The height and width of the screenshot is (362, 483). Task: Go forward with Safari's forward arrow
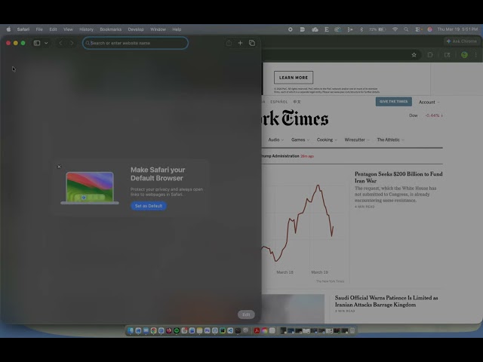(72, 43)
